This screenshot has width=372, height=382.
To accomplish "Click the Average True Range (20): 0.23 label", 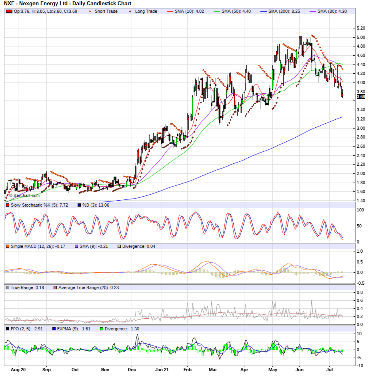I will (x=88, y=288).
